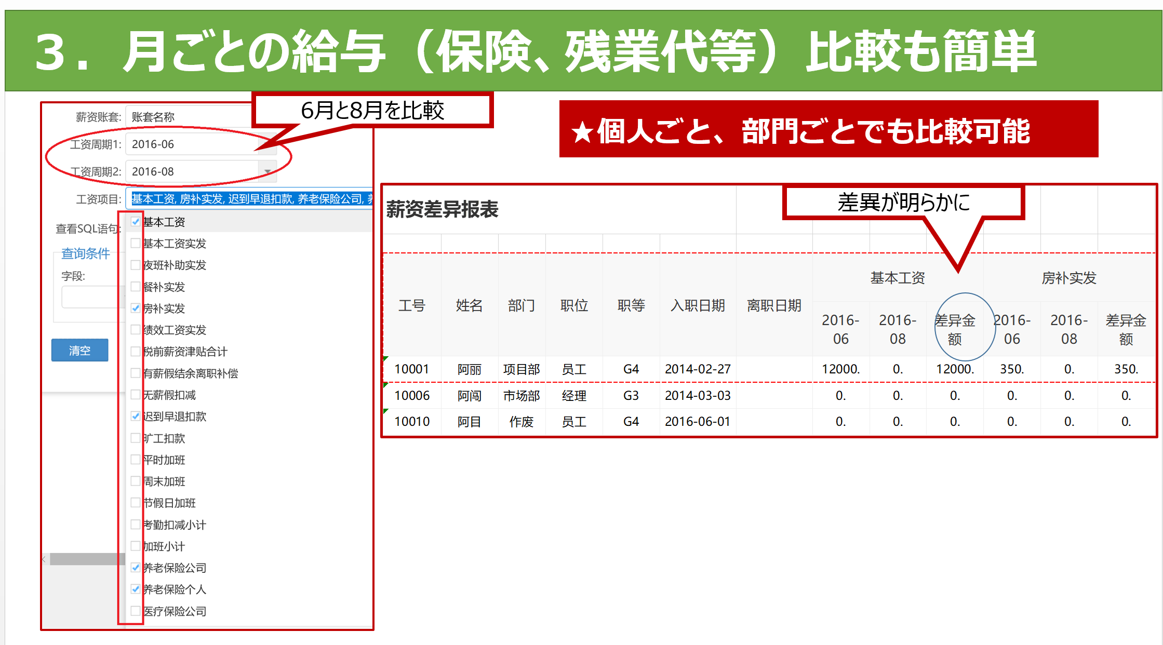The width and height of the screenshot is (1163, 645).
Task: Select employee 10001 row number cell
Action: click(x=411, y=369)
